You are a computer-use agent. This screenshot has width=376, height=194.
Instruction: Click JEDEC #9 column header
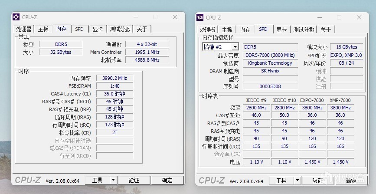coord(256,100)
